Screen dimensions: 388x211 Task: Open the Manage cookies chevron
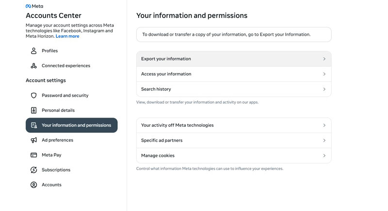pyautogui.click(x=324, y=156)
